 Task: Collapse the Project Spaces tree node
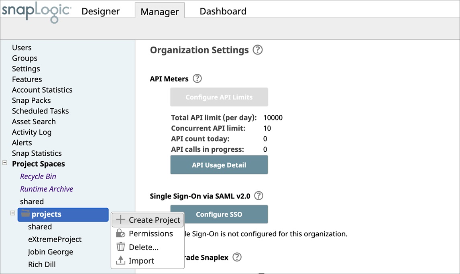coord(5,162)
